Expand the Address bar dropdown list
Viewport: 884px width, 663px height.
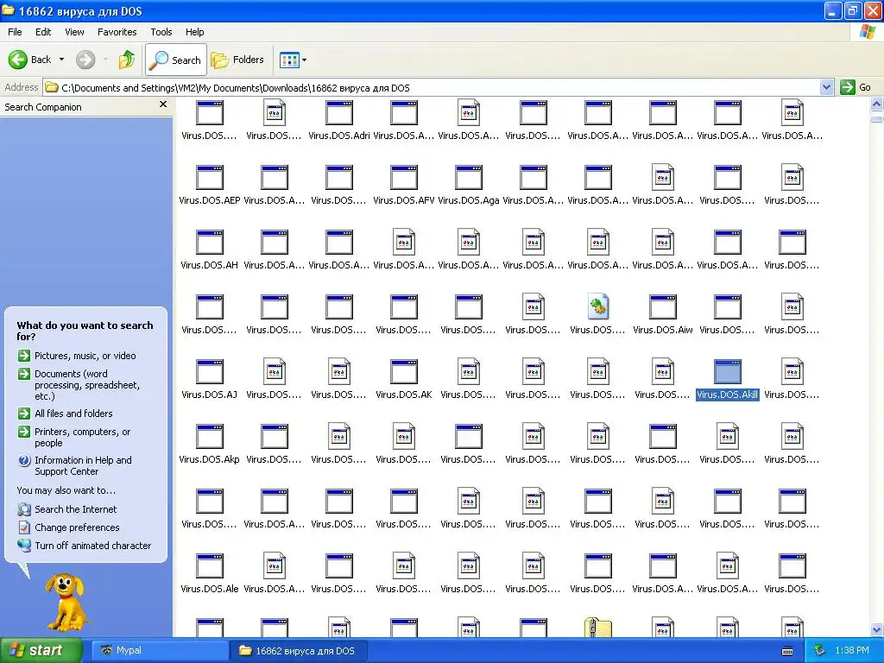click(x=826, y=87)
